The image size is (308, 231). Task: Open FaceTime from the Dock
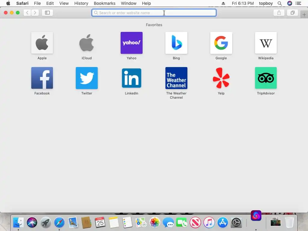[x=182, y=222]
